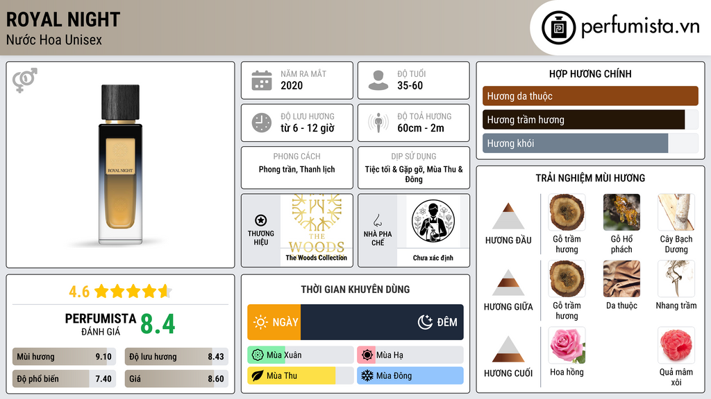Click the sillage icon for Độ toả hương
This screenshot has height=399, width=711.
coord(378,123)
